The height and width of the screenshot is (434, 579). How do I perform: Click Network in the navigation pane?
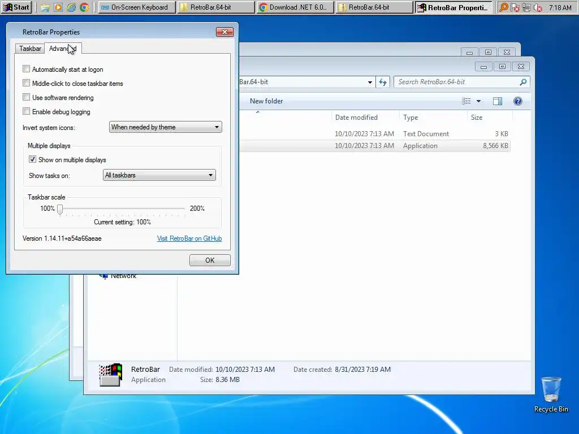pyautogui.click(x=123, y=277)
